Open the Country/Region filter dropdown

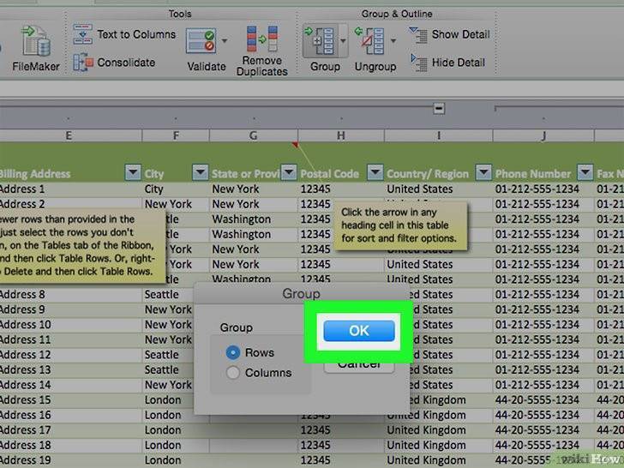[x=483, y=173]
